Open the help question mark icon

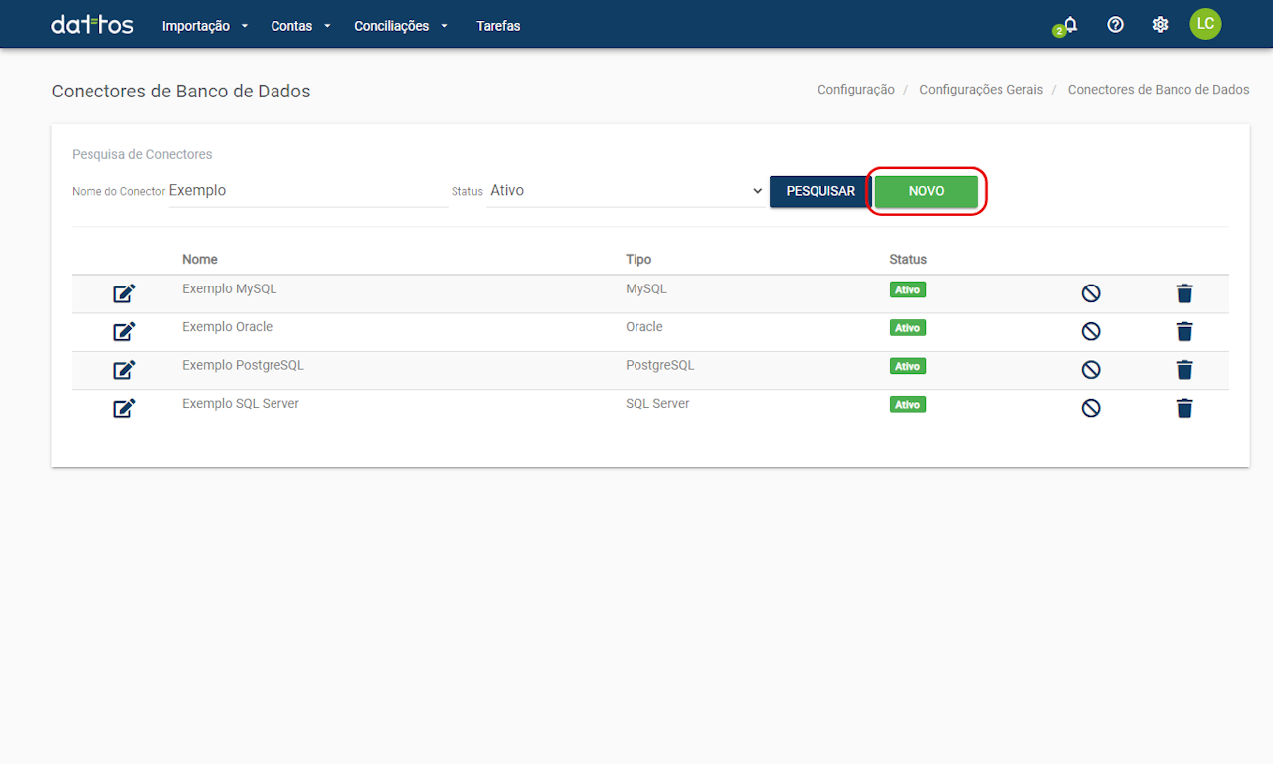tap(1115, 25)
